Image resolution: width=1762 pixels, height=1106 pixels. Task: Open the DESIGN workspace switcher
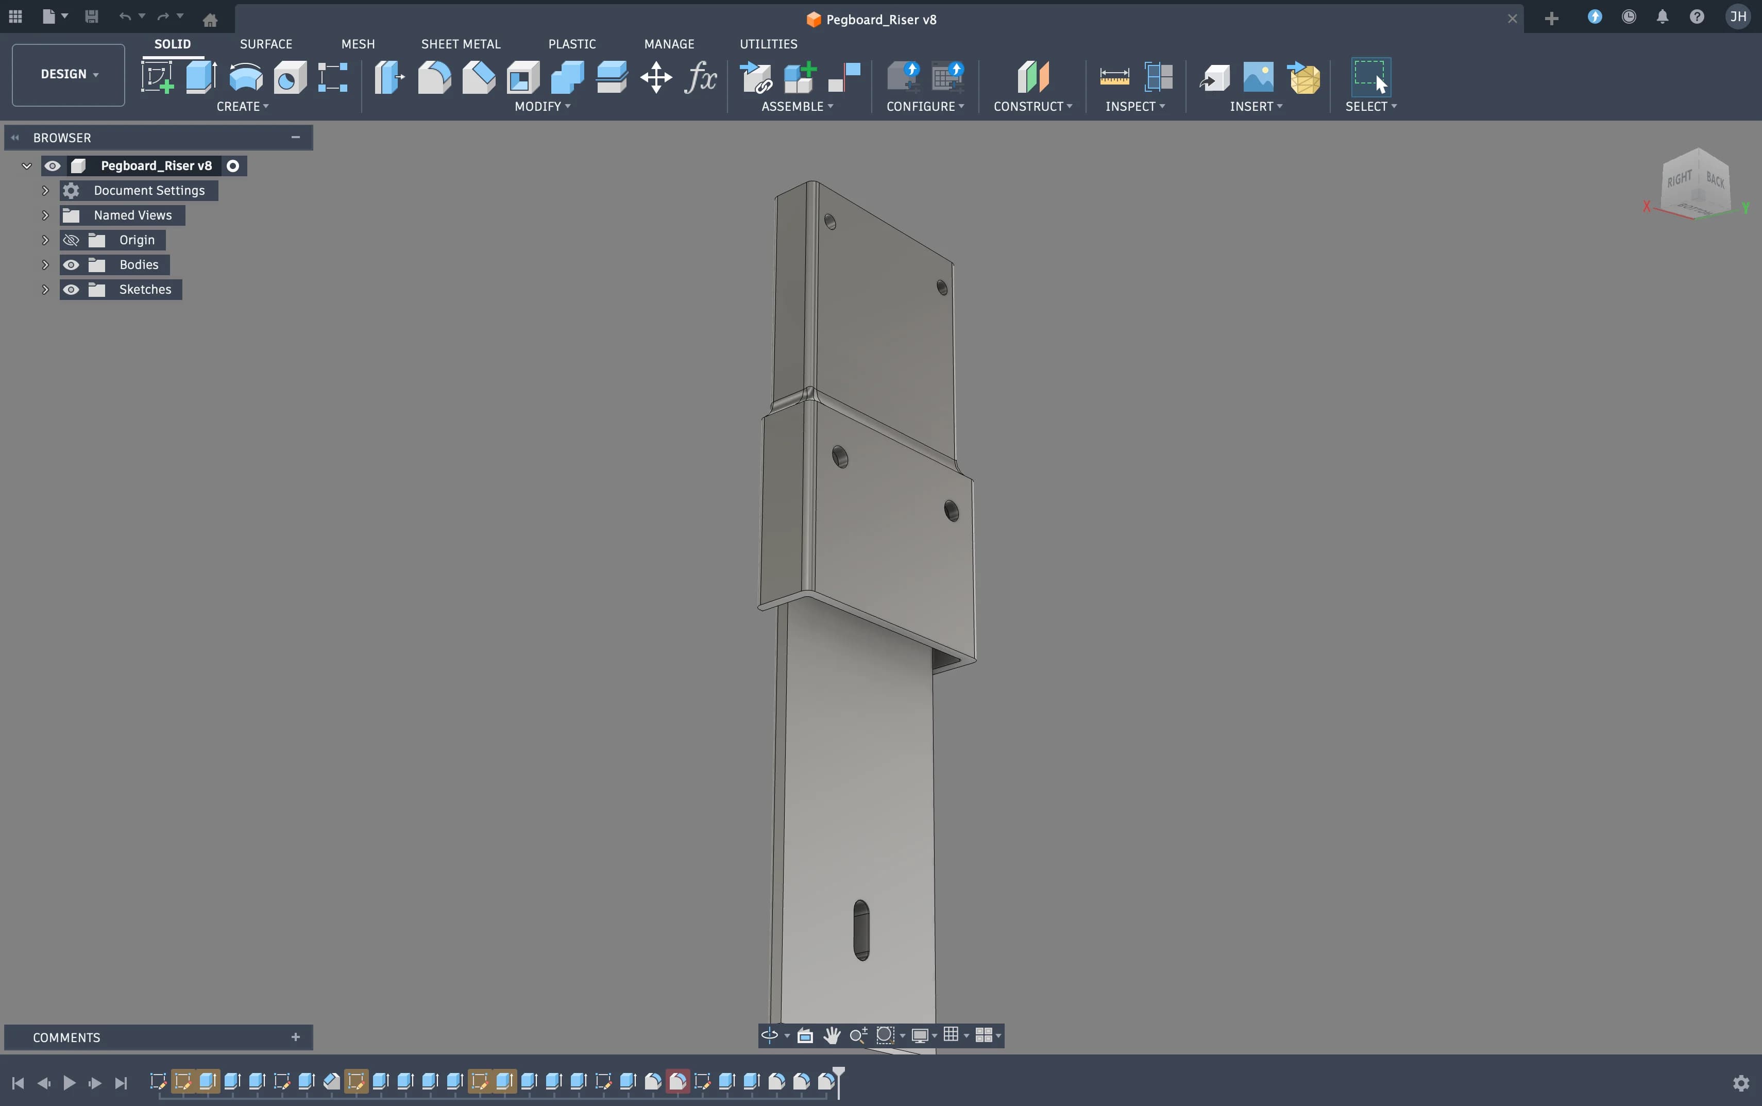tap(66, 74)
